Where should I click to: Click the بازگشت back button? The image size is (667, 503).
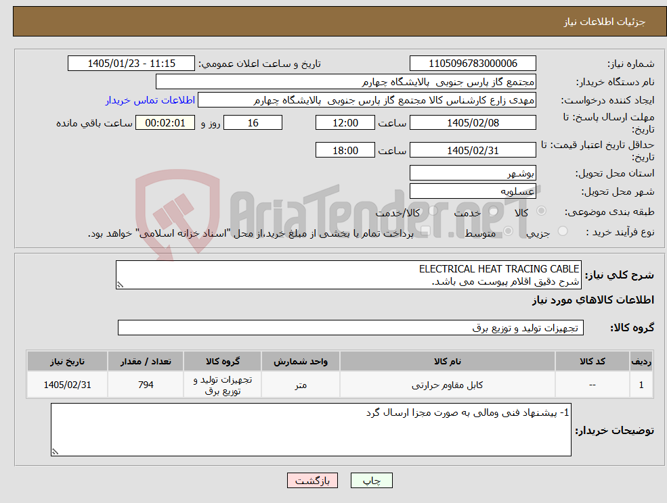[x=312, y=481]
